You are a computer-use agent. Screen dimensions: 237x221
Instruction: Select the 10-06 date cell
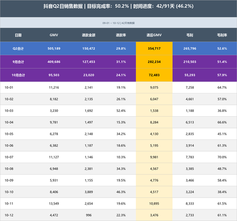(x=9, y=146)
